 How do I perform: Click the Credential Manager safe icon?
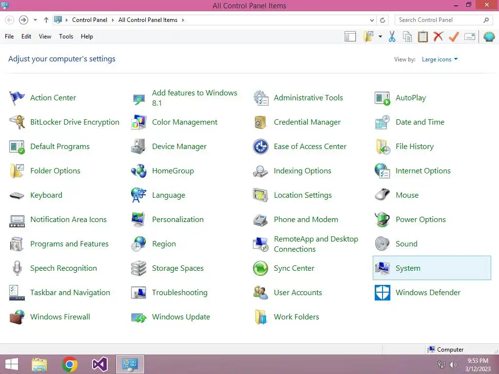pyautogui.click(x=261, y=122)
